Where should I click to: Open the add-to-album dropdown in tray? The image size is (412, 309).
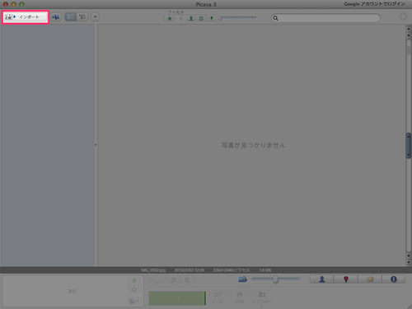[133, 301]
